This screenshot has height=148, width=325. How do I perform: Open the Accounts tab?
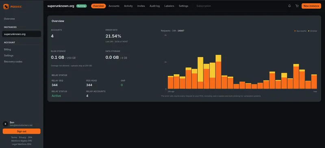click(114, 6)
